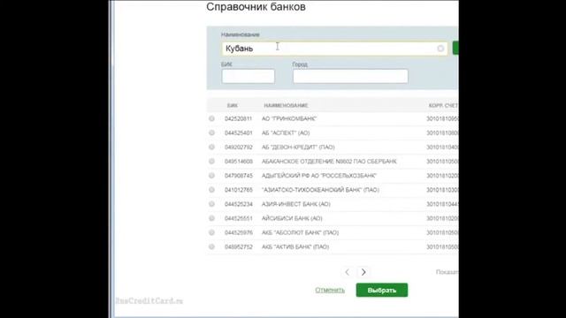Select radio for "АЗИАТСКО-ТИХООКЕАНСКИЙ БАНК" (ПАО)
Image resolution: width=566 pixels, height=318 pixels.
(212, 190)
